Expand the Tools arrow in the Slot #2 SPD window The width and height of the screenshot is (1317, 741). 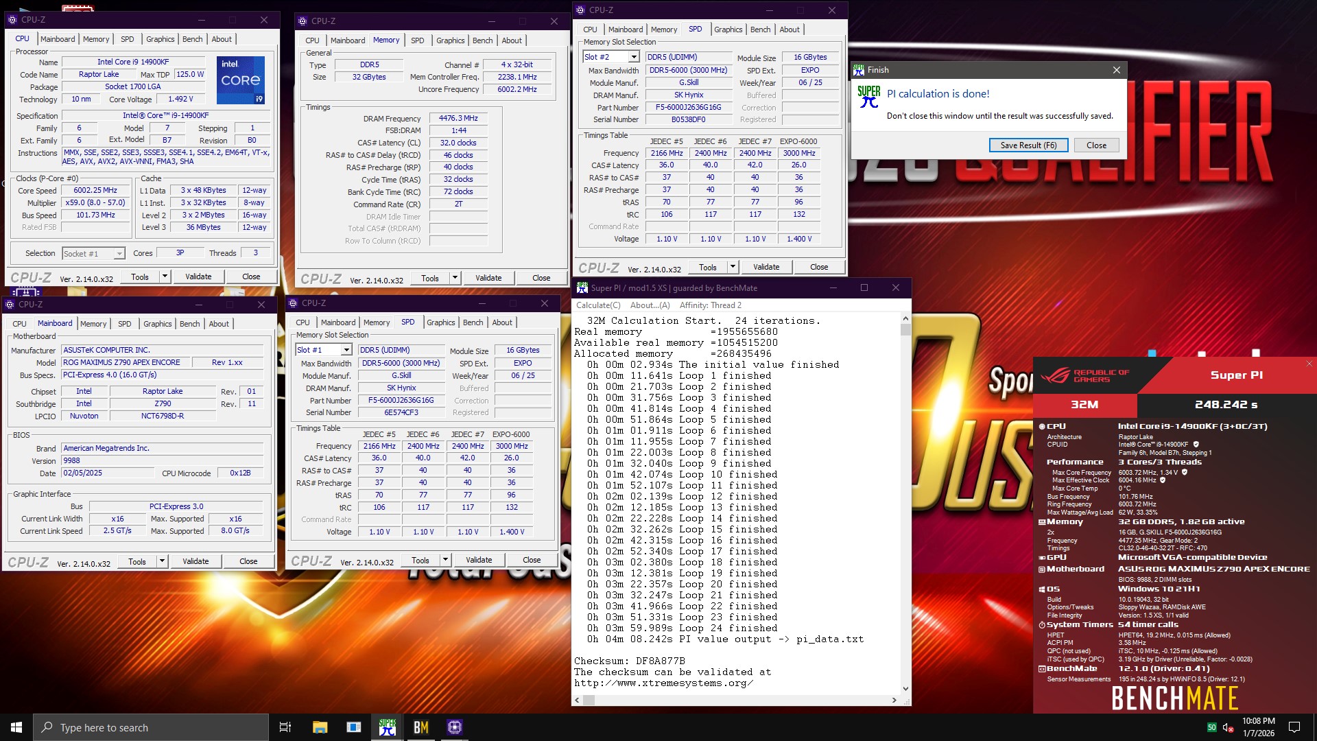pyautogui.click(x=733, y=267)
